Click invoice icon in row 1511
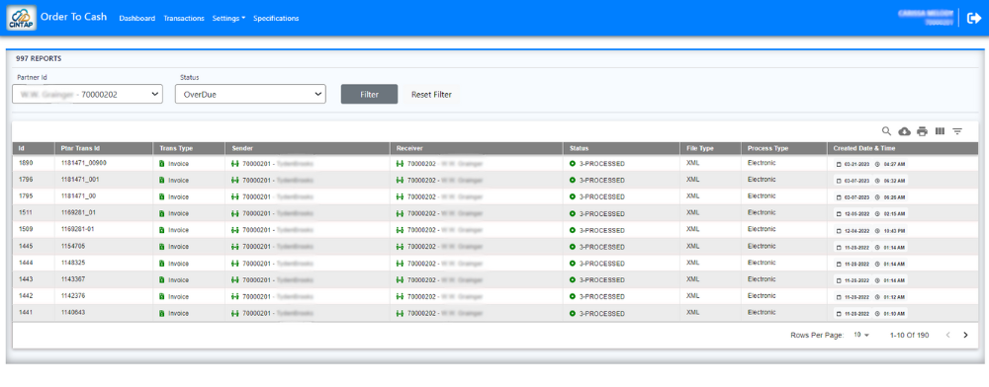Viewport: 989px width, 387px height. point(161,213)
